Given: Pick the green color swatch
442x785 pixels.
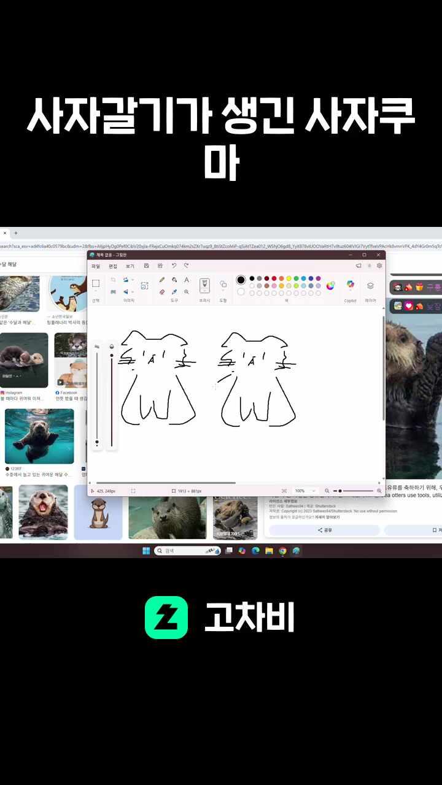Looking at the screenshot, I should tap(296, 278).
